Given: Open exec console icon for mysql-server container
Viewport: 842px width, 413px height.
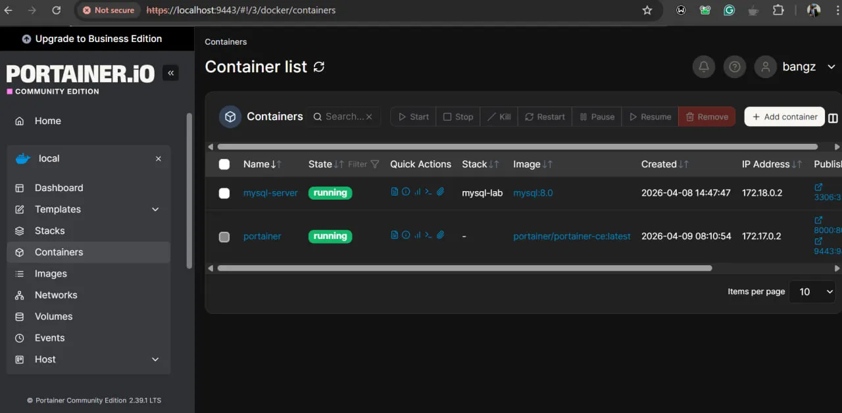Looking at the screenshot, I should click(x=428, y=192).
